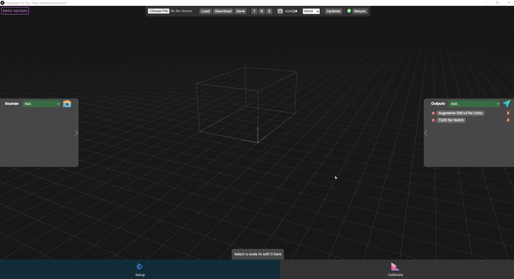Delete the TUIO for Notch output
This screenshot has height=279, width=514.
tap(508, 120)
